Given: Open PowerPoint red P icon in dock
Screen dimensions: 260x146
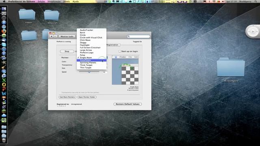Looking at the screenshot, I should tap(4, 89).
